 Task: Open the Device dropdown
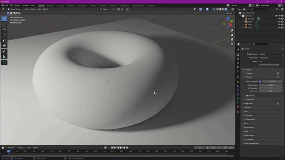coord(271,61)
